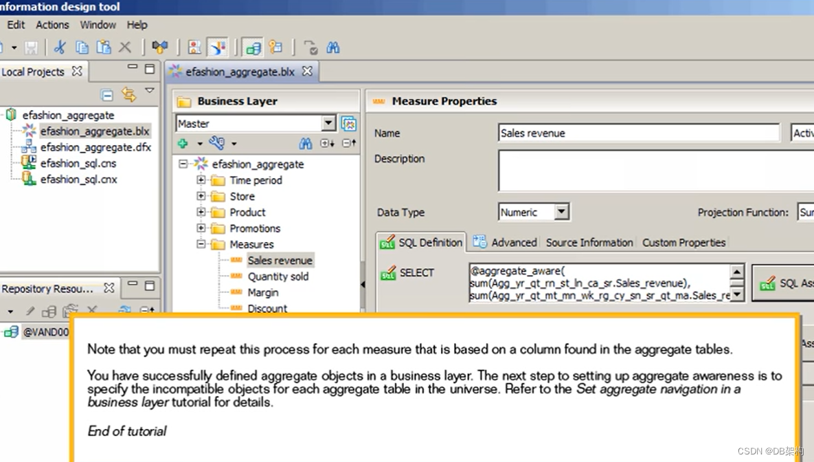Toggle the Local Projects view toolbar icon
814x462 pixels.
218,48
